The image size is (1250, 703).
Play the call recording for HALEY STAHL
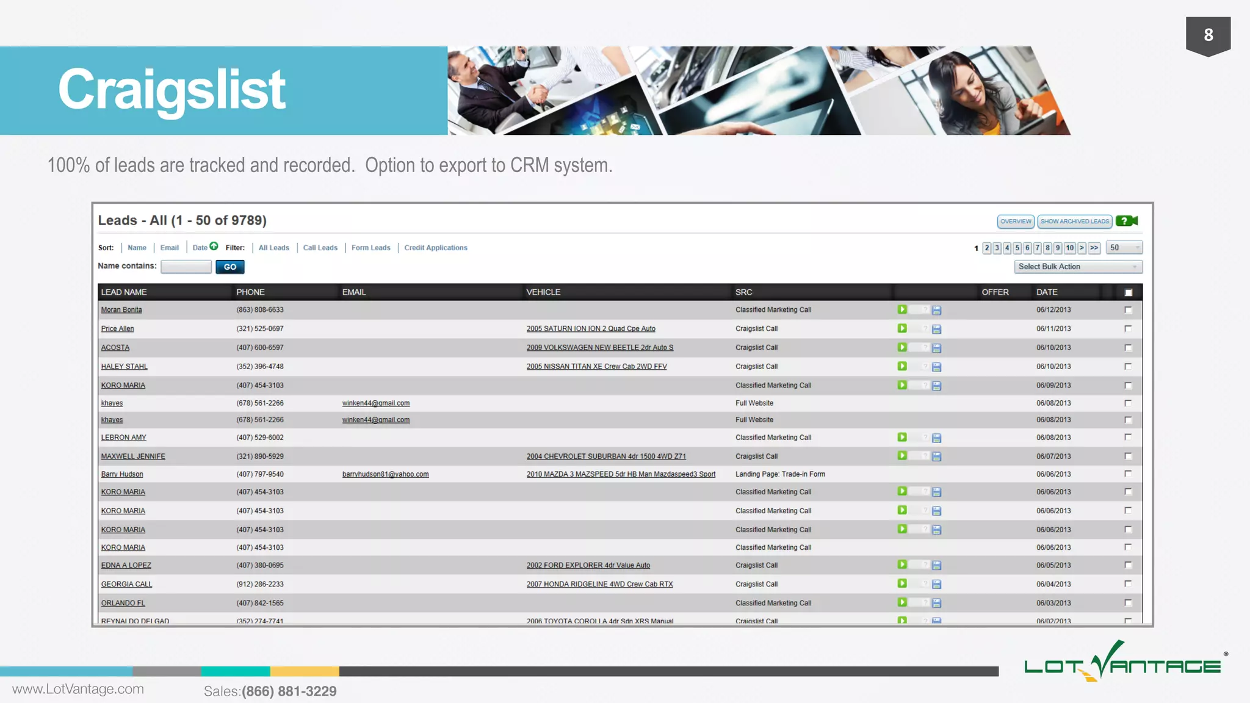pos(902,366)
